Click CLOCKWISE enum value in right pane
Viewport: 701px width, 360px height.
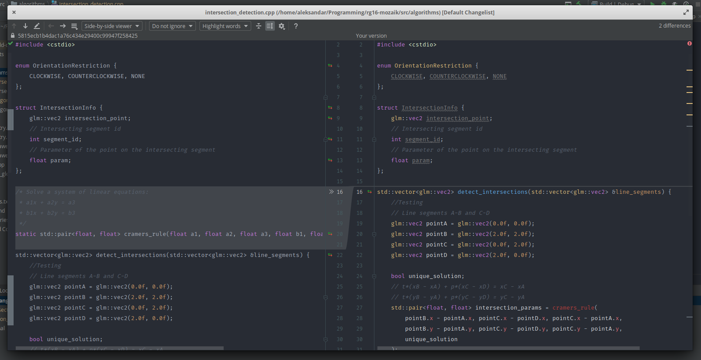tap(406, 76)
